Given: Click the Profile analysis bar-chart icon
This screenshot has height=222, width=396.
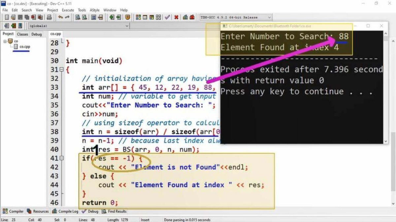Looking at the screenshot, I should 185,17.
